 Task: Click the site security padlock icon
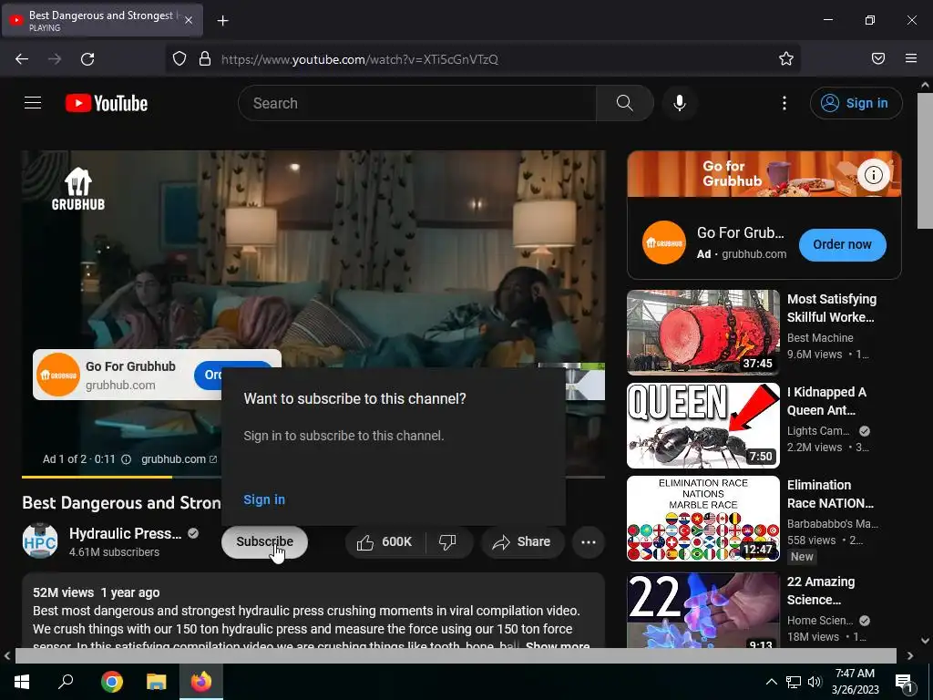click(x=205, y=58)
